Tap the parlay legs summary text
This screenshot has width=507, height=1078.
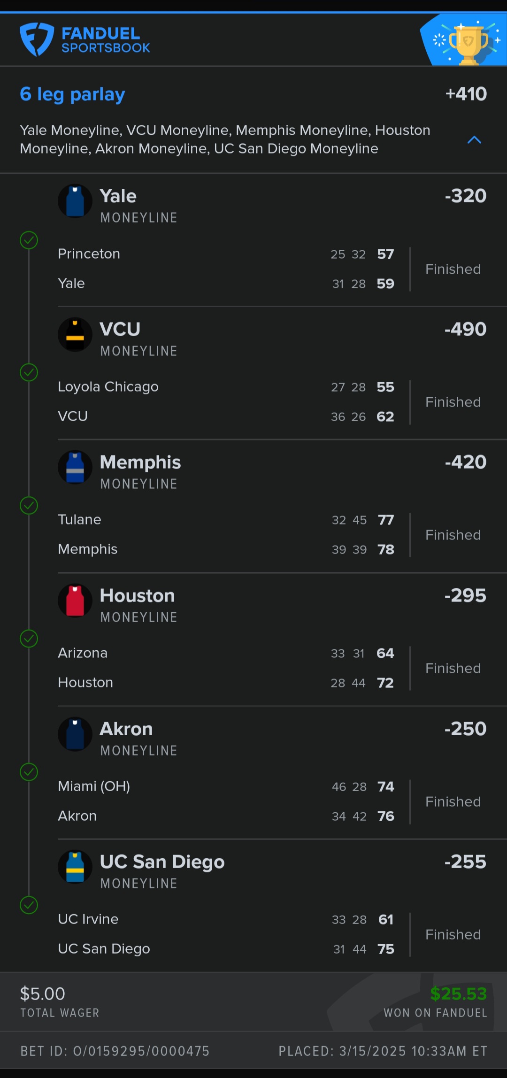point(225,139)
